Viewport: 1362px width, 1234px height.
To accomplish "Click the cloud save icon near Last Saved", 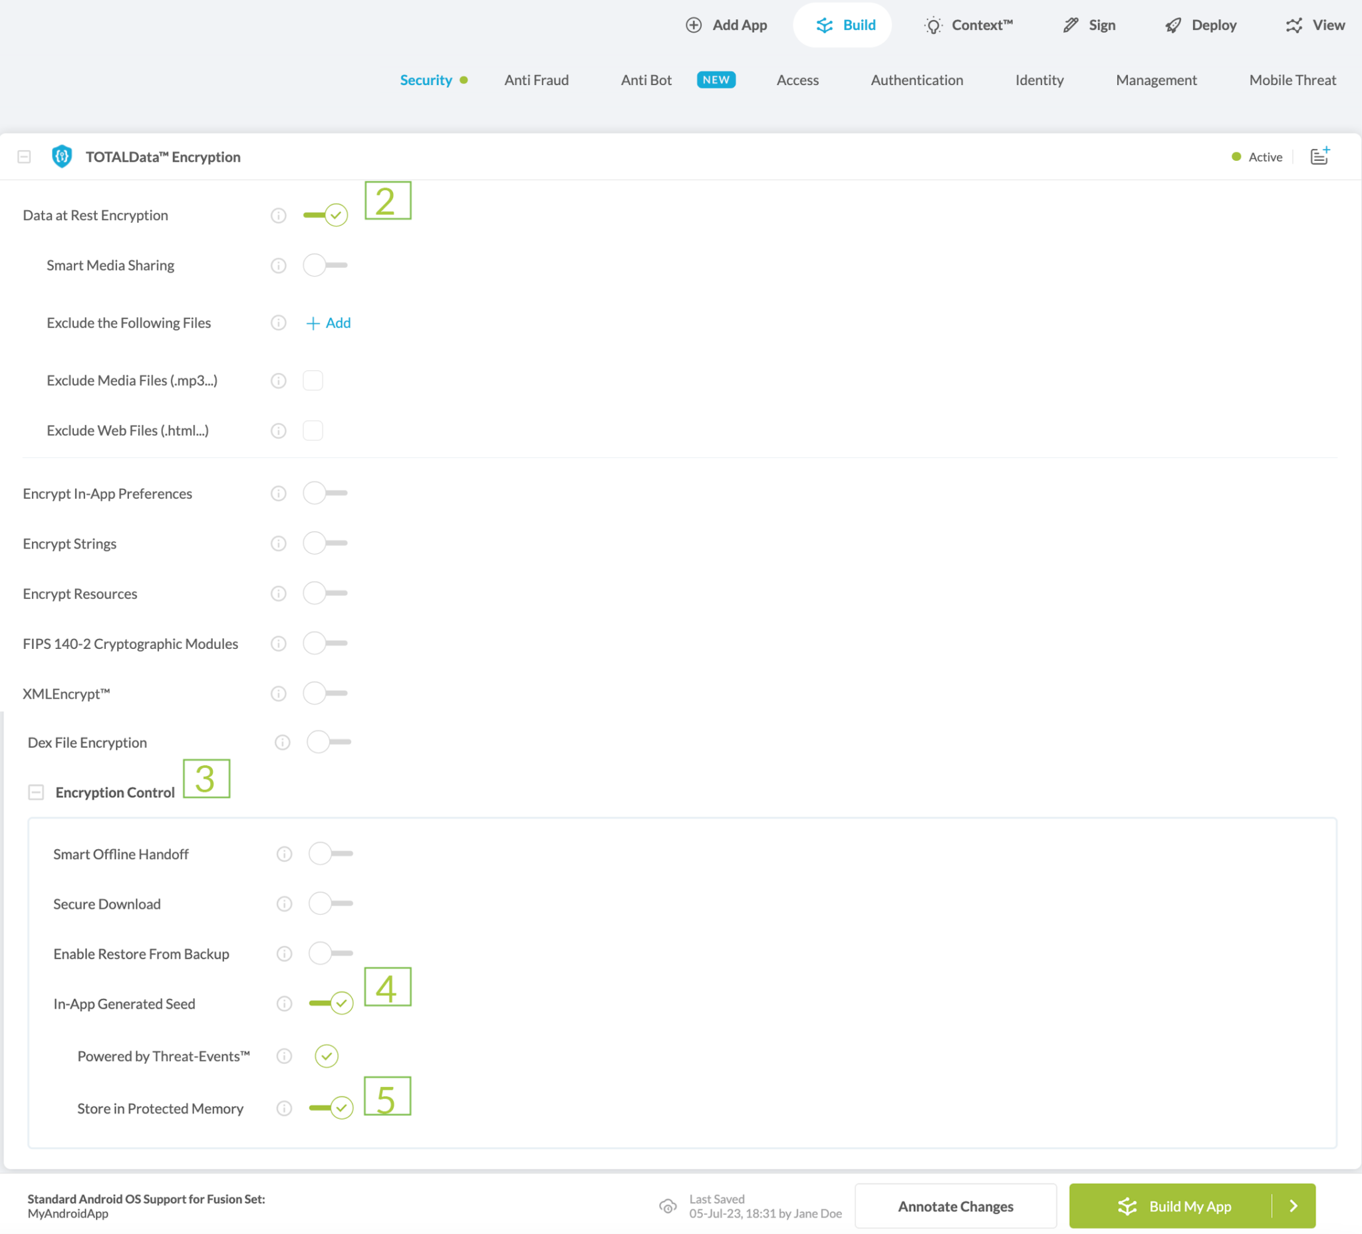I will pyautogui.click(x=668, y=1206).
